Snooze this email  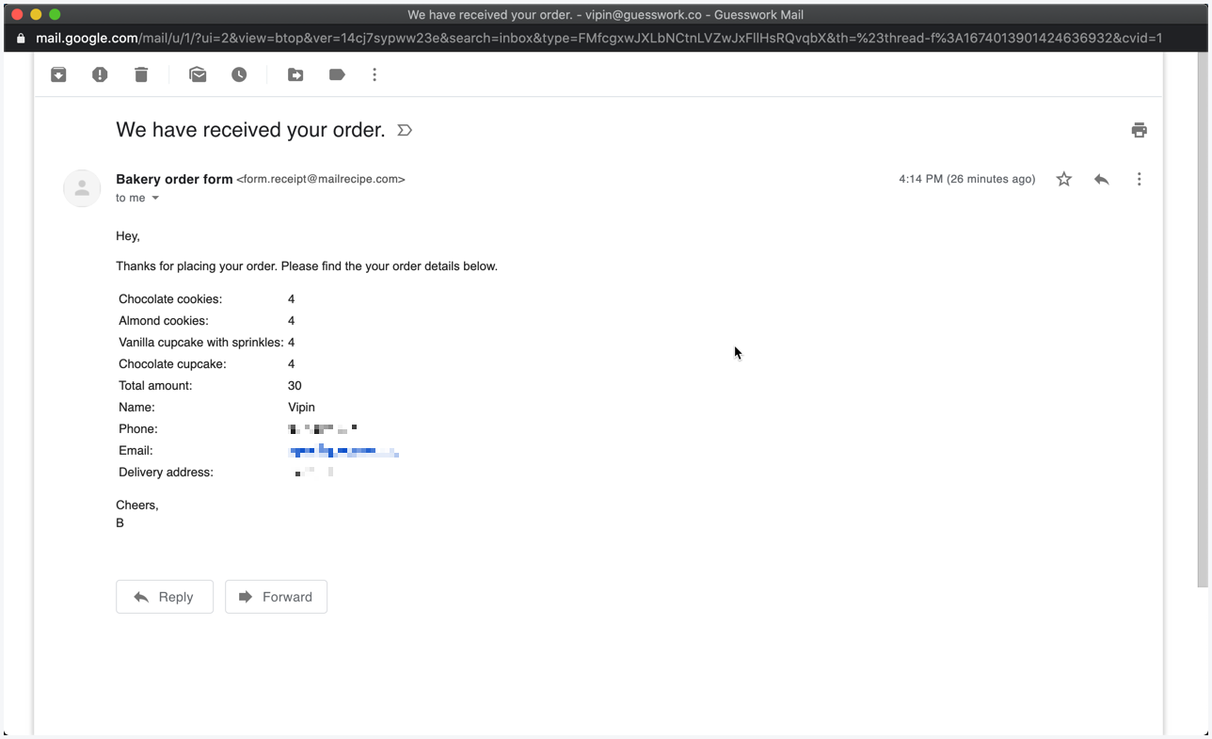point(239,74)
